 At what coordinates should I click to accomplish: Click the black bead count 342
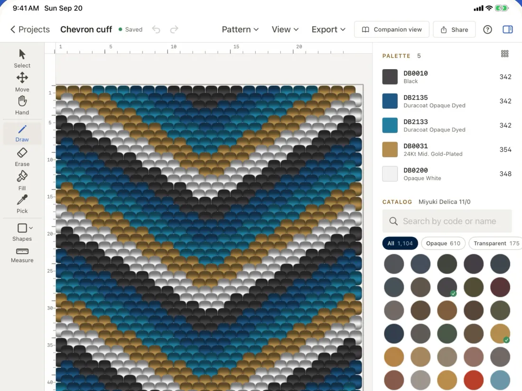(x=505, y=77)
